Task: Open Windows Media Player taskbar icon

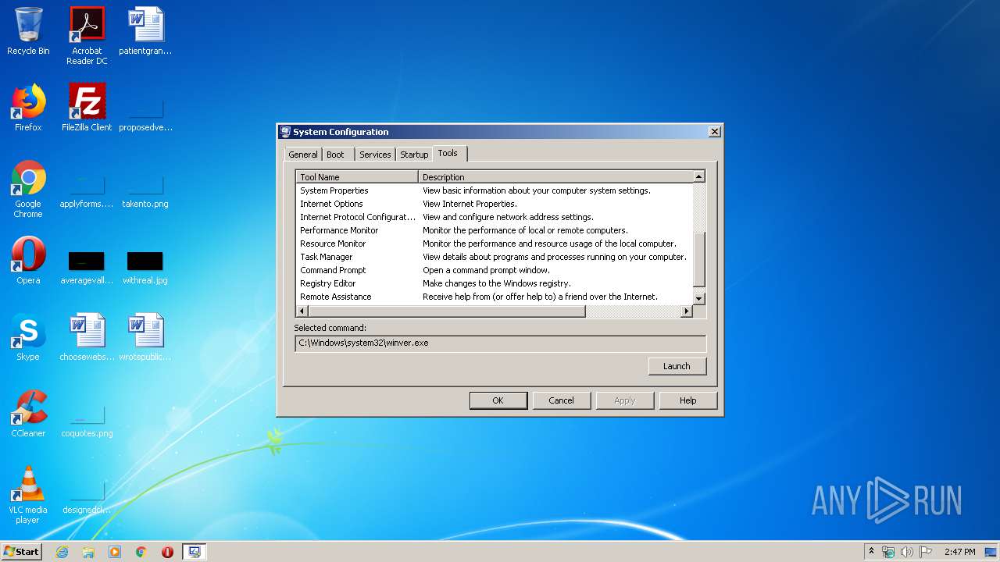Action: tap(115, 552)
